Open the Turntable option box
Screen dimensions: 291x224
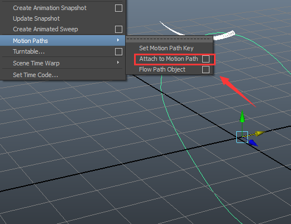[x=118, y=51]
